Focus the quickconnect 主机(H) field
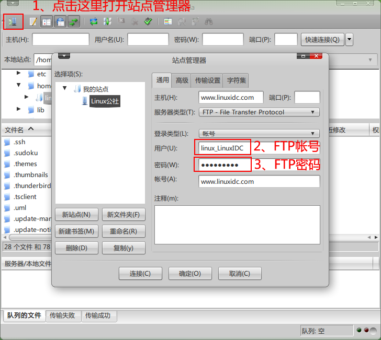 (x=61, y=39)
